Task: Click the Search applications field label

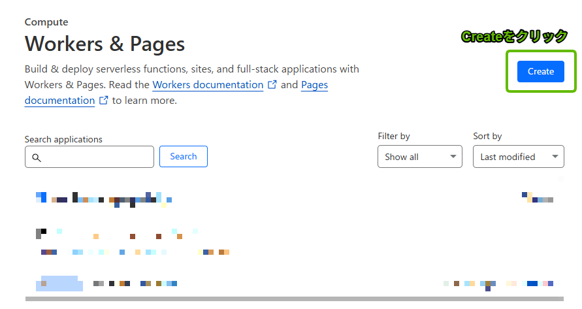Action: pyautogui.click(x=63, y=139)
